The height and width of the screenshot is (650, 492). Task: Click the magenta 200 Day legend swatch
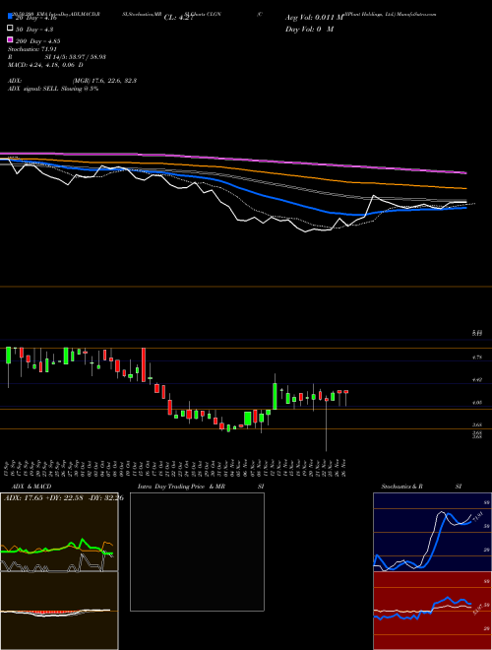(11, 40)
